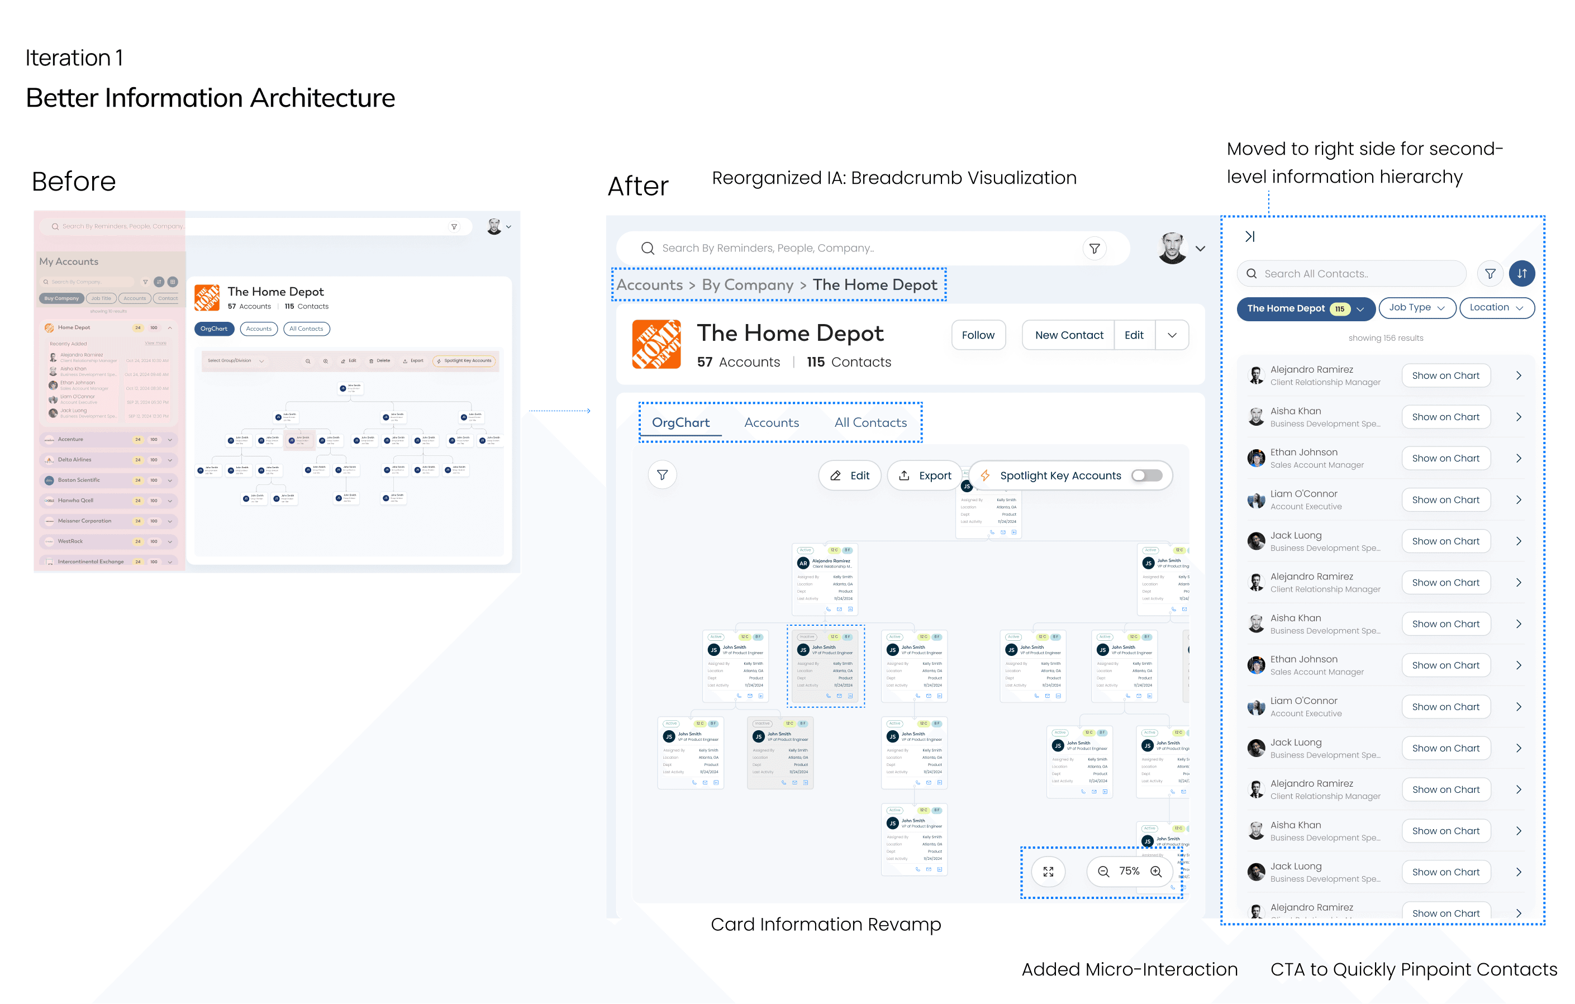Click the sort icon beside the contacts search

pos(1521,273)
